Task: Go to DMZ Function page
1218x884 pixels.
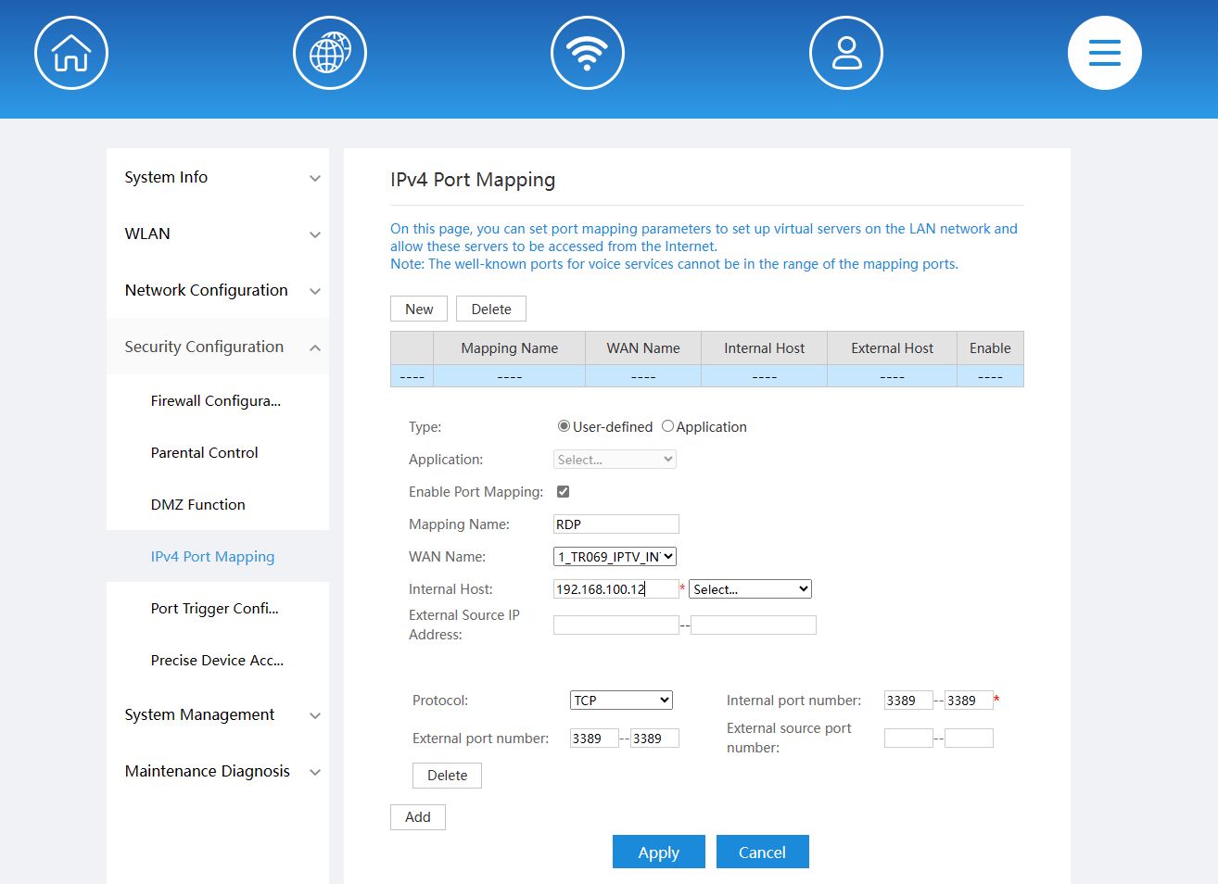Action: tap(198, 505)
